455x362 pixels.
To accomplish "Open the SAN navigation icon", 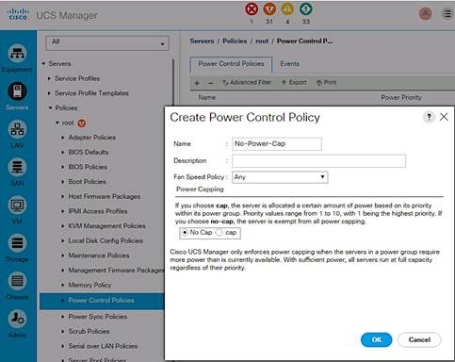I will click(x=17, y=167).
